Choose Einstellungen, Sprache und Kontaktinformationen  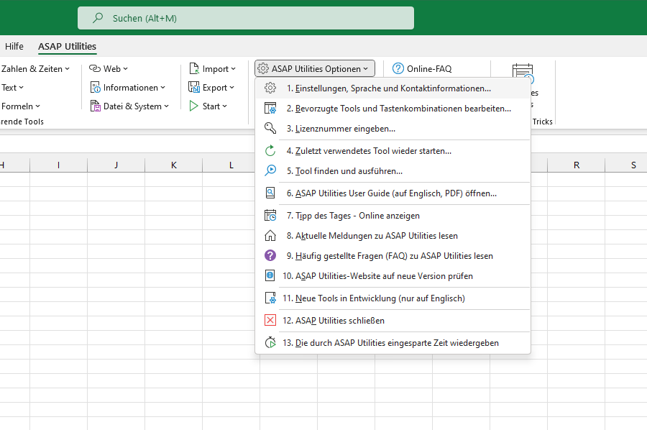tap(393, 88)
